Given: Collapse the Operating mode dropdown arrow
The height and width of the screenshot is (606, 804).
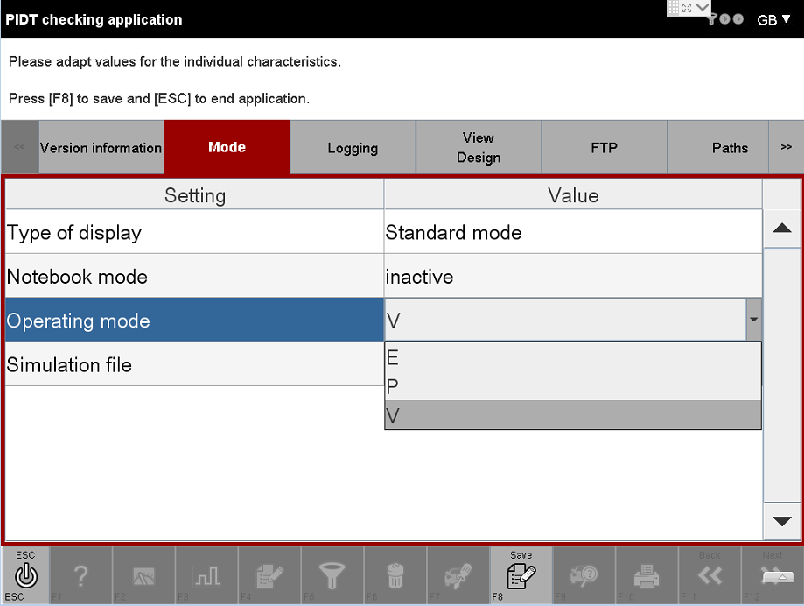Looking at the screenshot, I should (753, 321).
